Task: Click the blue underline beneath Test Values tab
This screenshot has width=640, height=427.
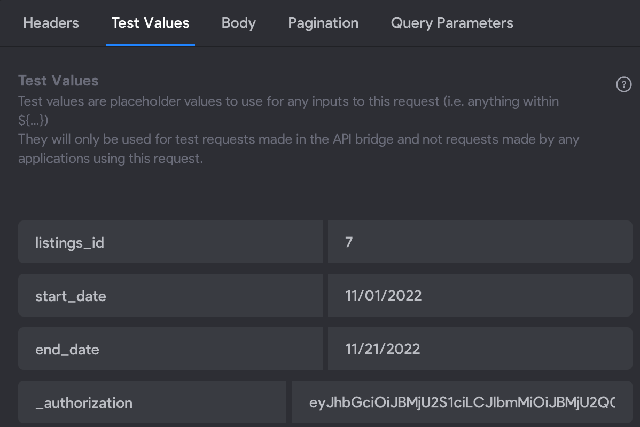Action: [151, 44]
